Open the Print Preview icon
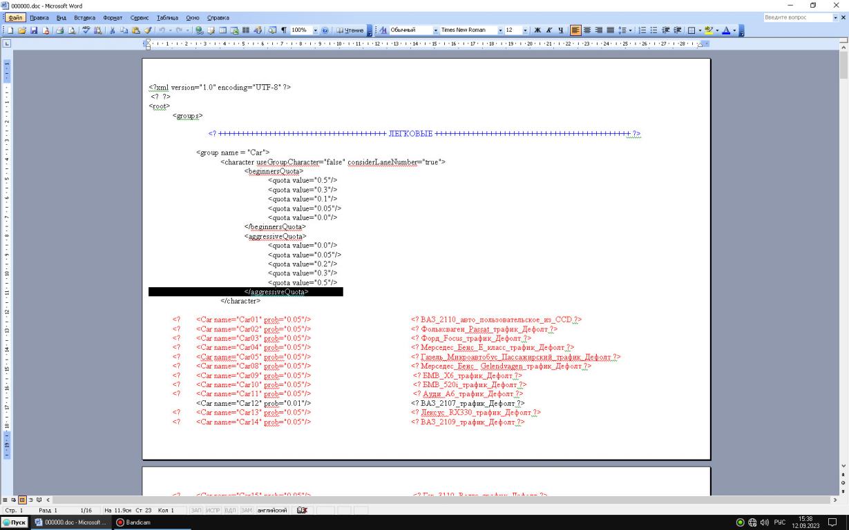The width and height of the screenshot is (849, 530). [73, 30]
